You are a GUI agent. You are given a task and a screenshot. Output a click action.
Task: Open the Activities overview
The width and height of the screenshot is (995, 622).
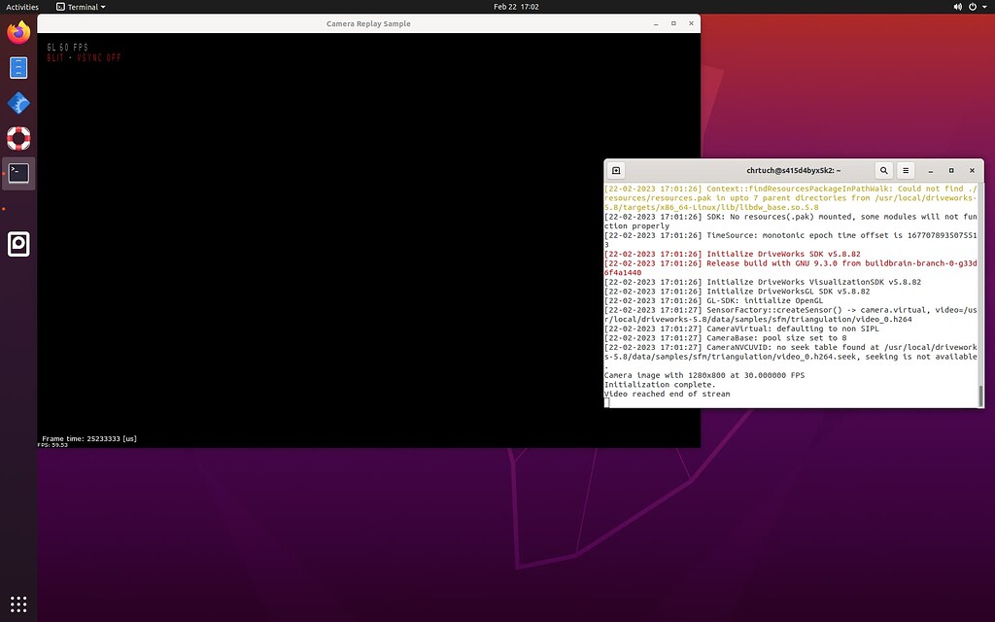20,5
